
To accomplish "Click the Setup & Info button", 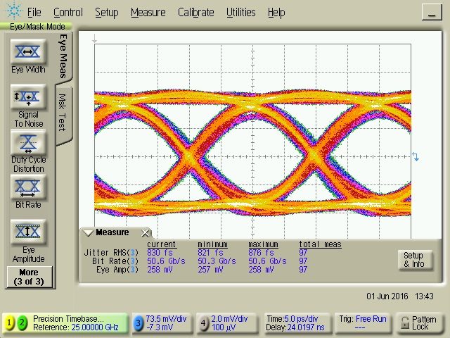I will pos(413,260).
